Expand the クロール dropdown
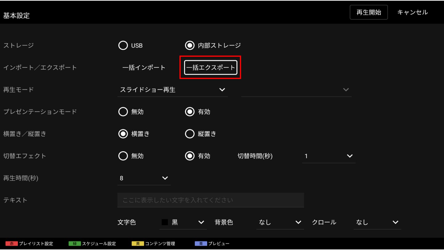 [377, 222]
